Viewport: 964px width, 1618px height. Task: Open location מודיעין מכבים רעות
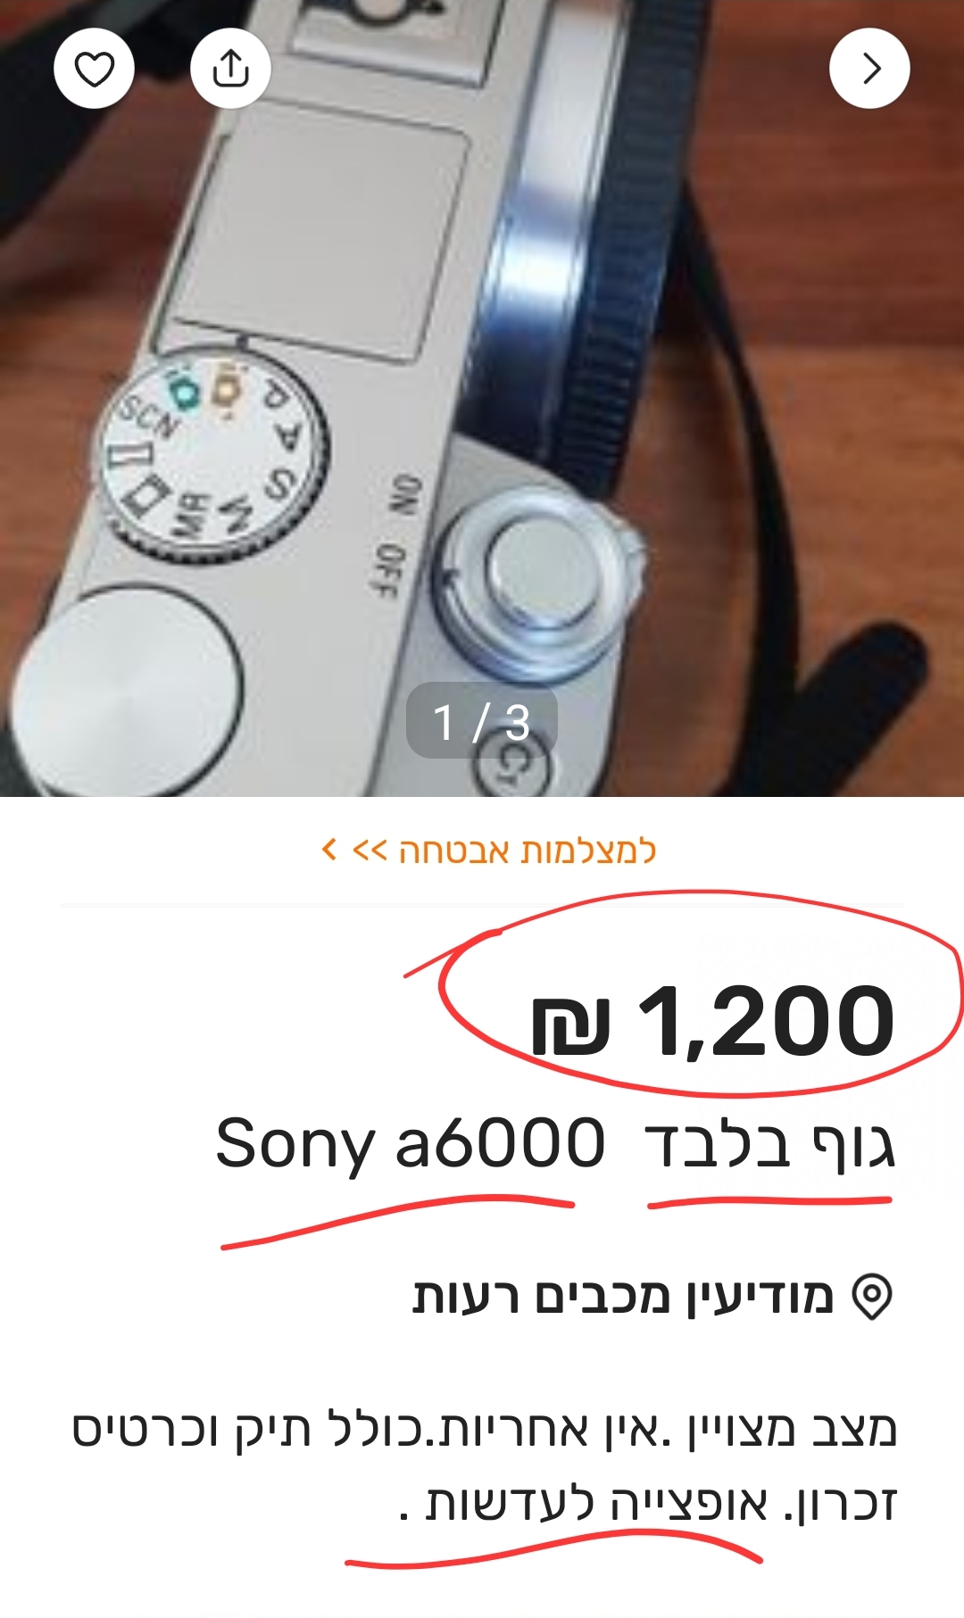[623, 1297]
